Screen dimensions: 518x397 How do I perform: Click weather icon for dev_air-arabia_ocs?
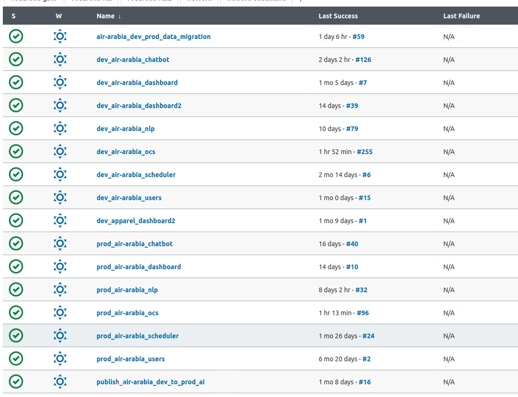pyautogui.click(x=60, y=151)
